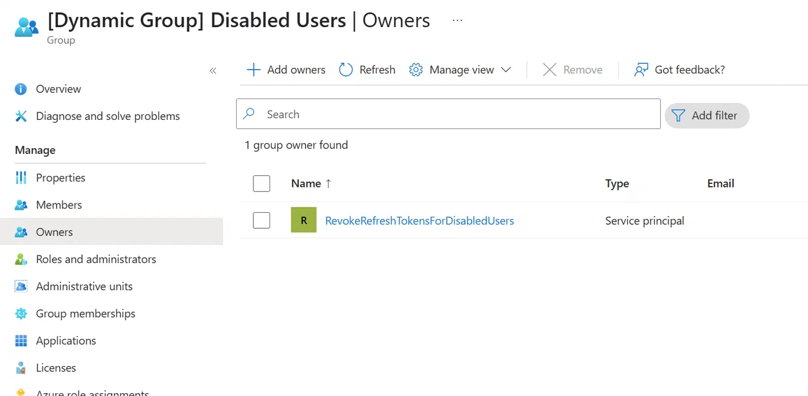Click the green R avatar tile
Image resolution: width=808 pixels, height=396 pixels.
click(x=304, y=220)
